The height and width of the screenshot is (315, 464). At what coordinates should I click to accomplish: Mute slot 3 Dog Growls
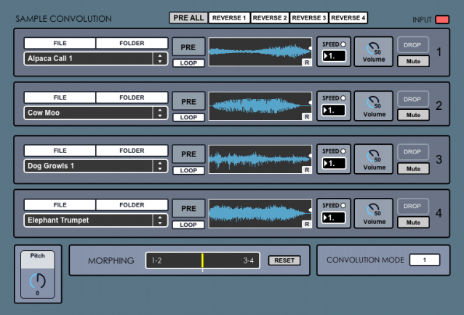(413, 169)
